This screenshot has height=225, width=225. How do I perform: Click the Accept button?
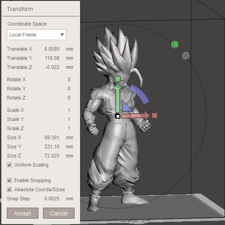(22, 213)
